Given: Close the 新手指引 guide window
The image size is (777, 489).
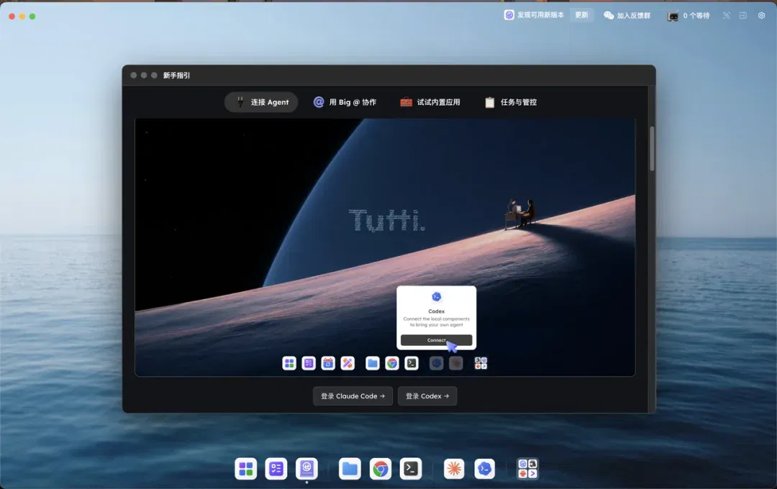Looking at the screenshot, I should [x=133, y=76].
